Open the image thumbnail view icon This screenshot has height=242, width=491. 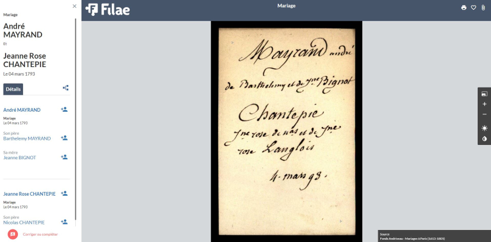[x=484, y=94]
